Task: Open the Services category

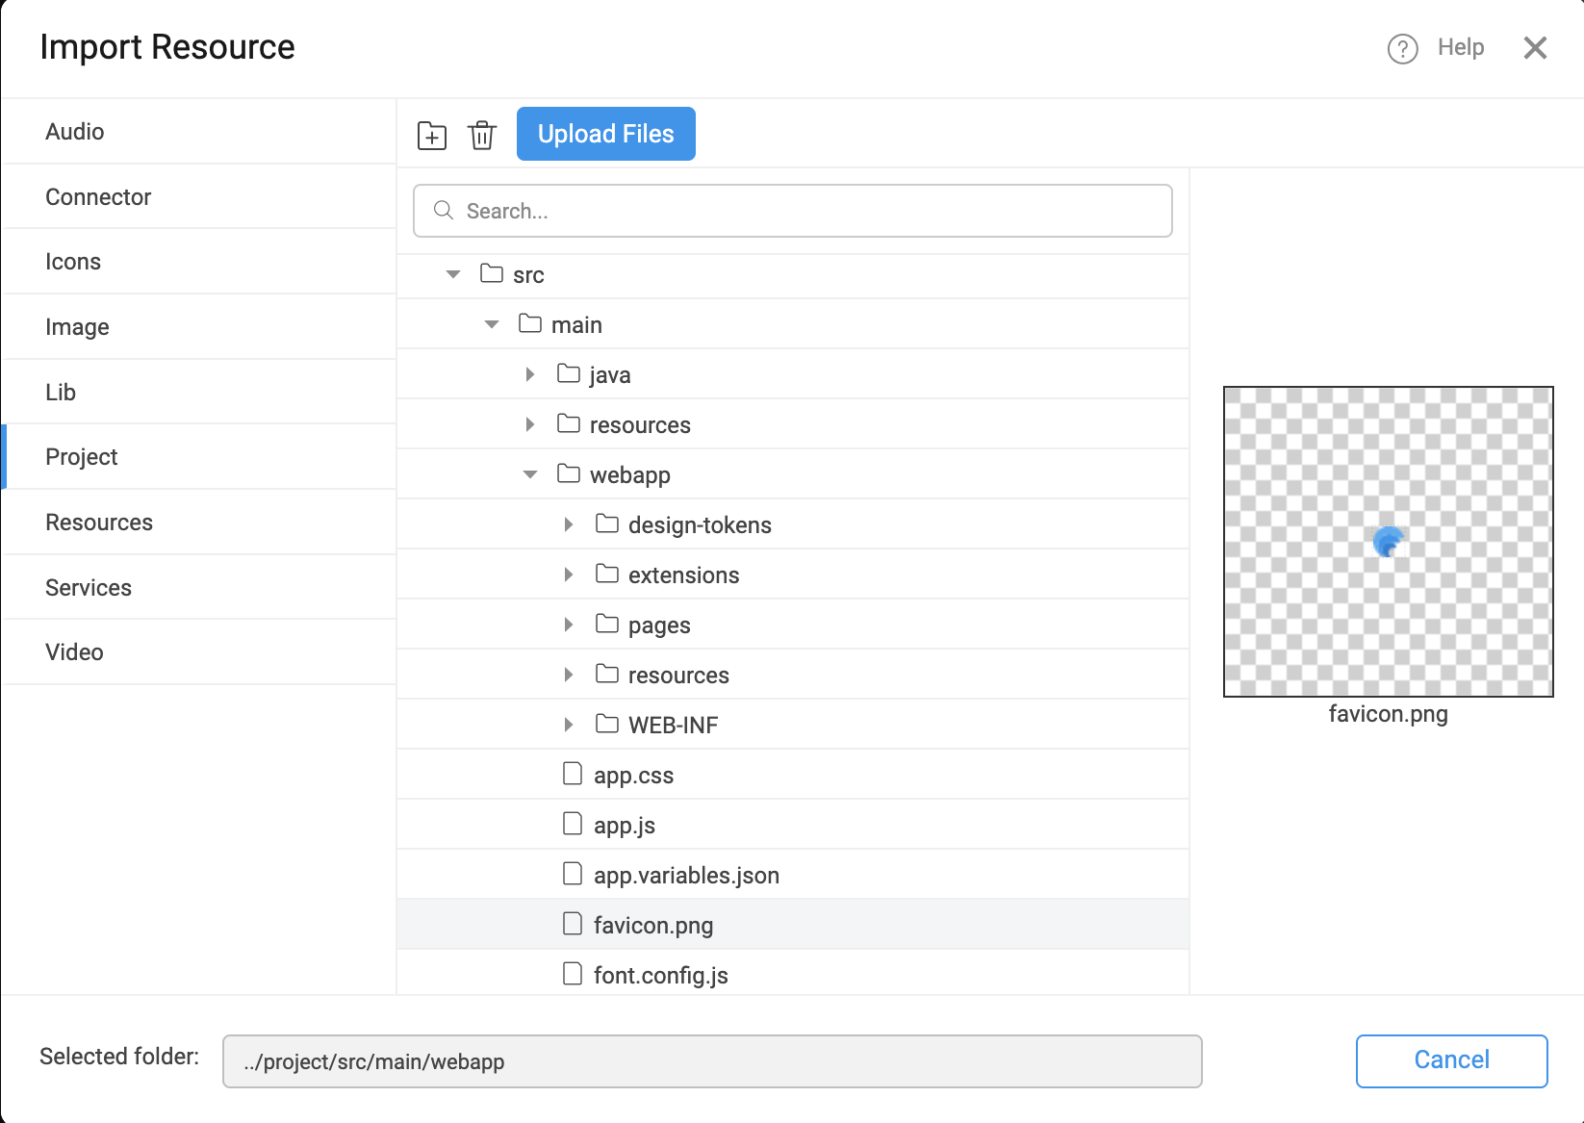Action: tap(89, 587)
